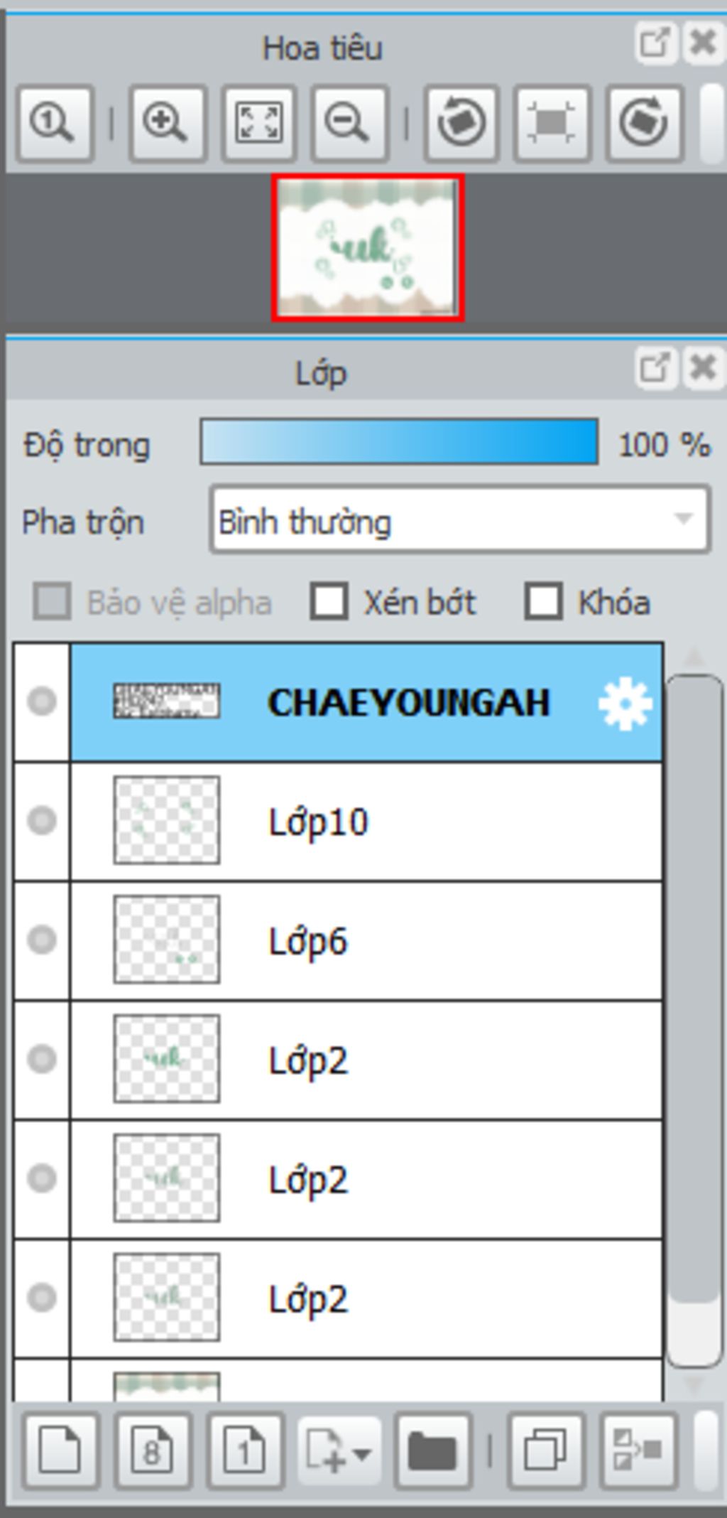Open the Pha trộn blend mode dropdown
Viewport: 727px width, 1518px height.
(460, 521)
